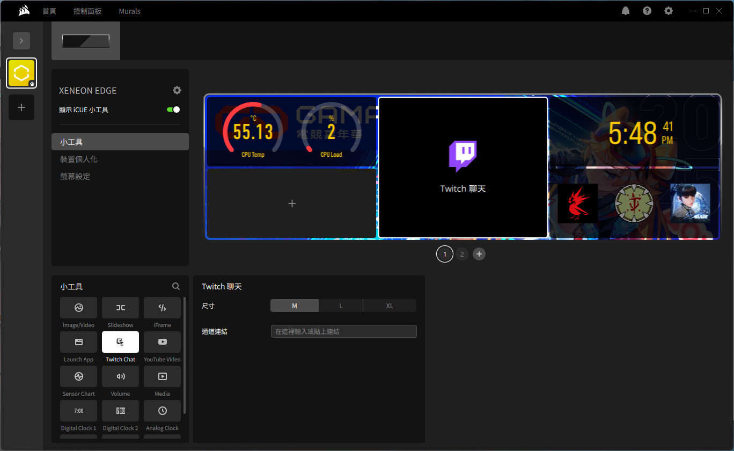Choose the Volume widget icon
This screenshot has height=451, width=734.
coord(121,376)
